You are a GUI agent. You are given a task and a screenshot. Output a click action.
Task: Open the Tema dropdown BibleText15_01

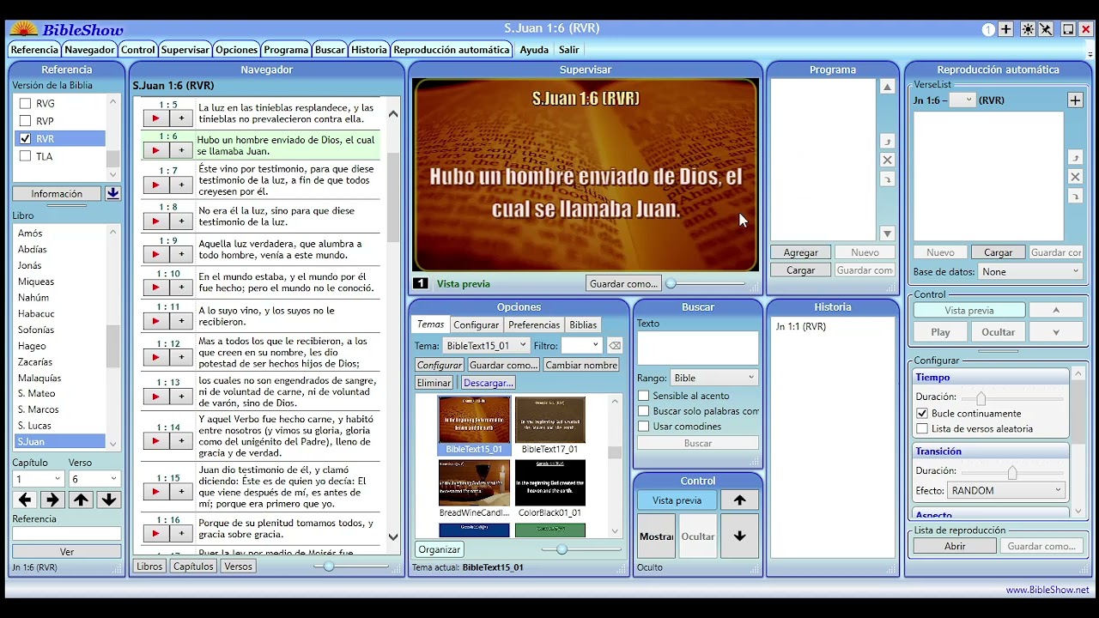487,345
